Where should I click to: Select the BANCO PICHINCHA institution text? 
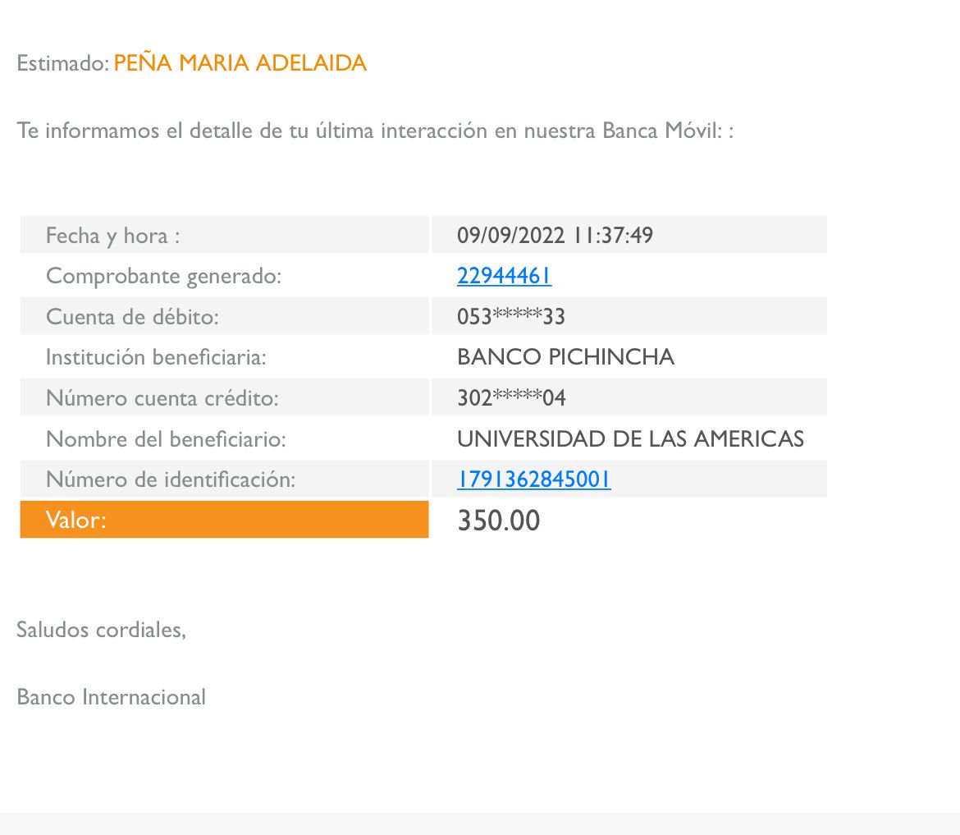pos(565,357)
